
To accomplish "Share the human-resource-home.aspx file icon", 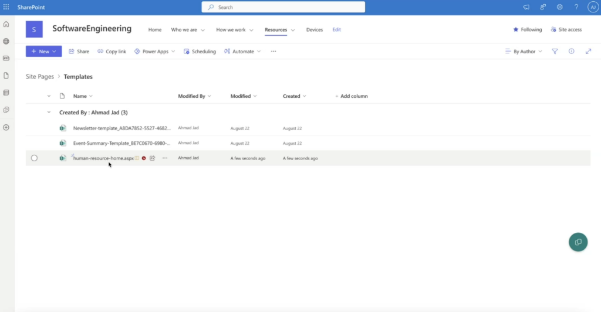I will click(x=152, y=158).
